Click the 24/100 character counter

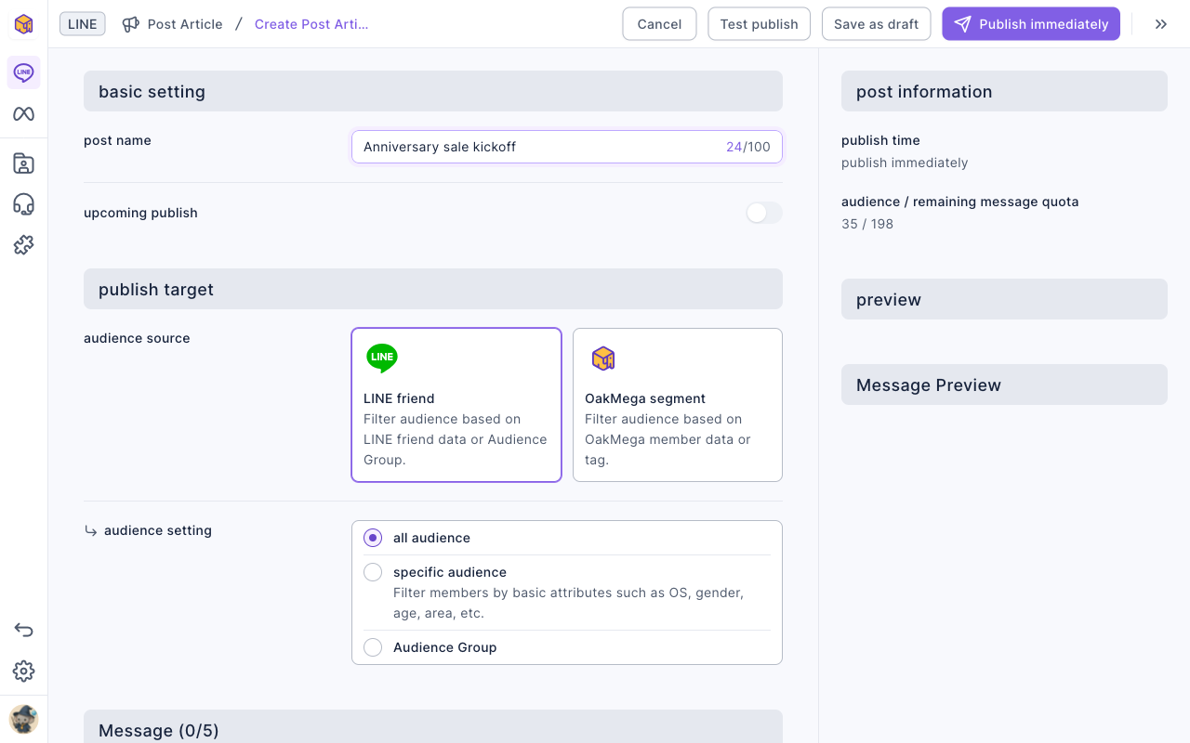(748, 147)
